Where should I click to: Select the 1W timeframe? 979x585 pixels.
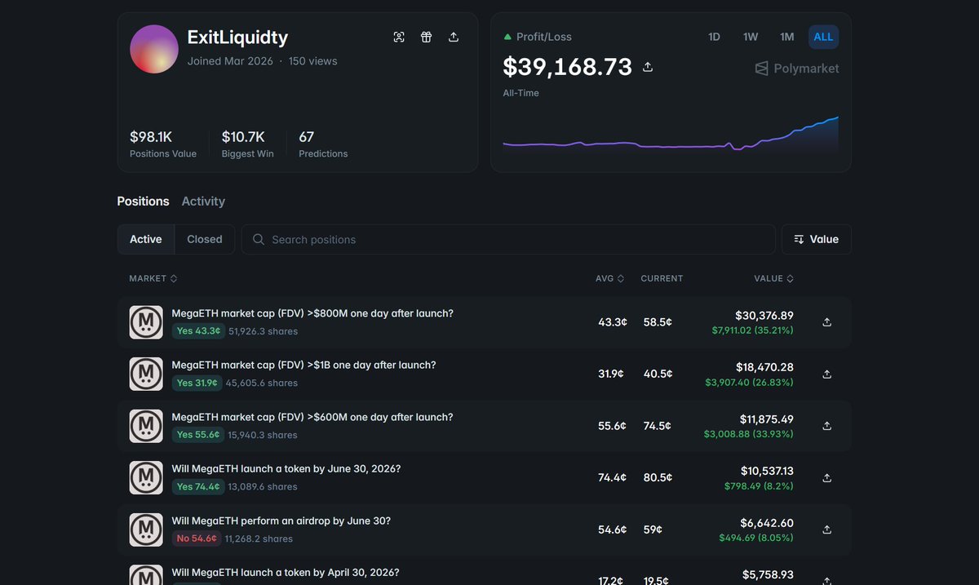(751, 37)
